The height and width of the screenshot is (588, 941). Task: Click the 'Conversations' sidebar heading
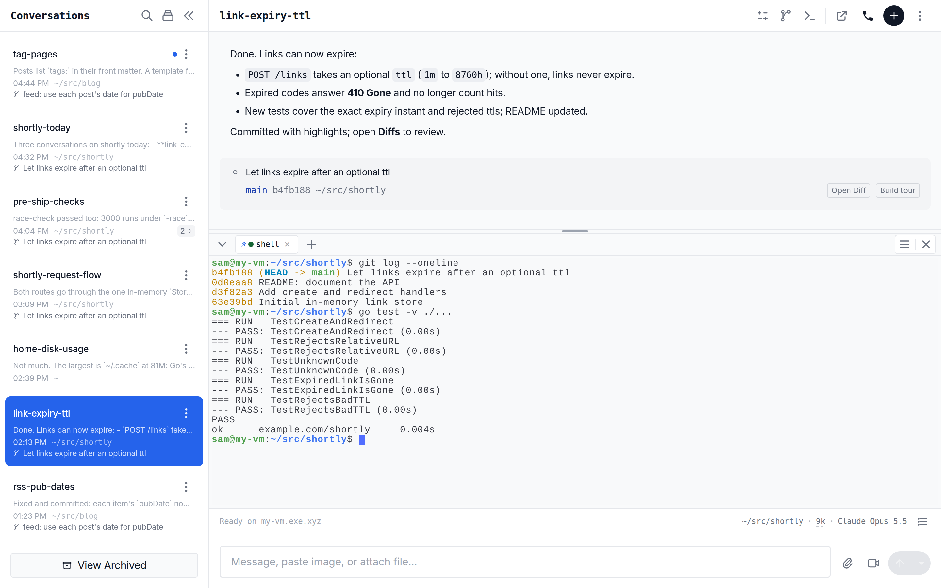[x=50, y=16]
